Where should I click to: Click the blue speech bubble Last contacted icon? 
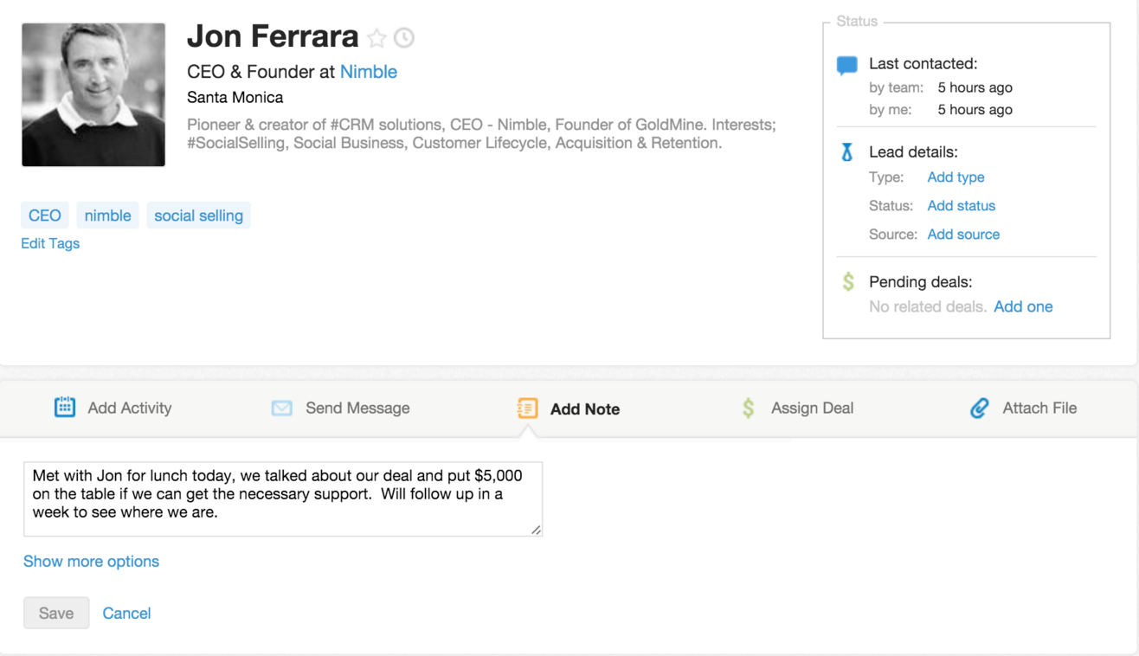[847, 65]
